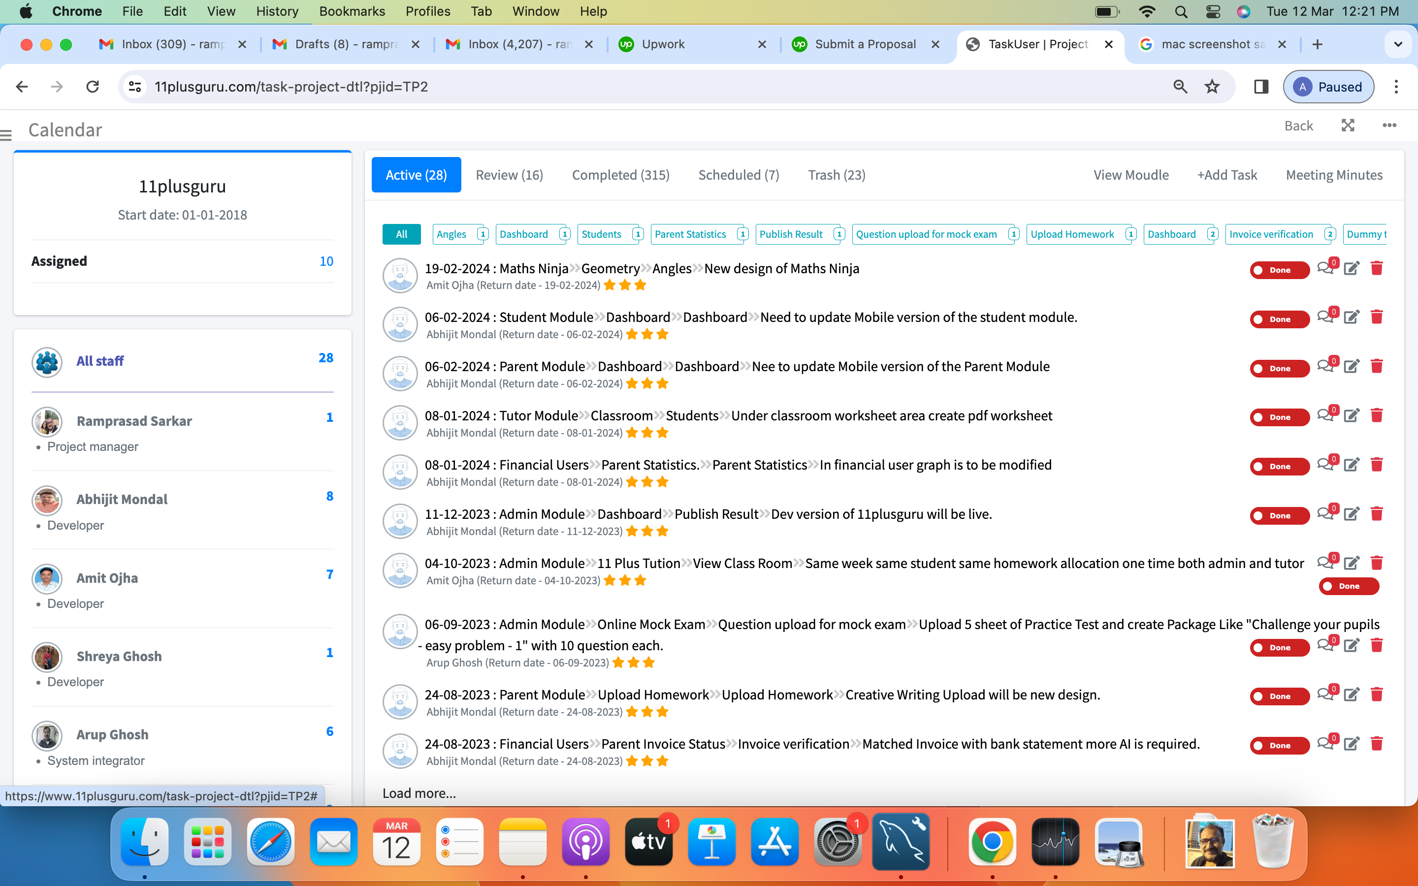The image size is (1418, 886).
Task: Toggle Done on the Parent Module update task
Action: coord(1279,368)
